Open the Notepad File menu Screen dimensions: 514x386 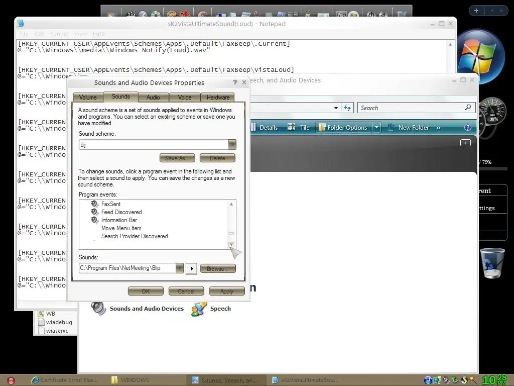pyautogui.click(x=23, y=34)
